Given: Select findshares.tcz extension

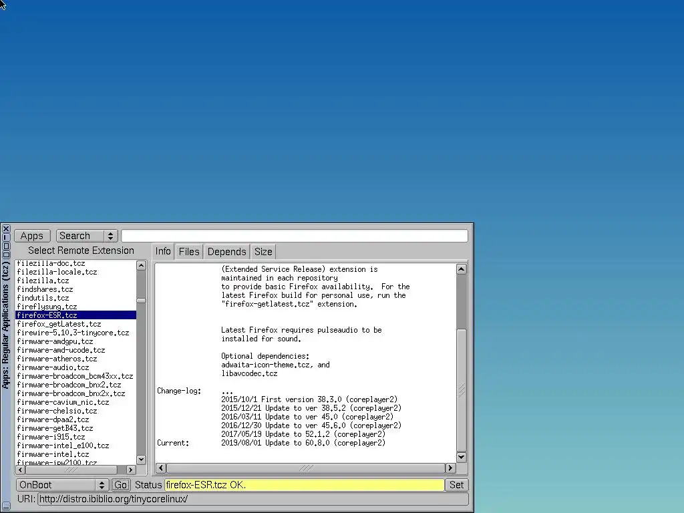Looking at the screenshot, I should (x=75, y=289).
